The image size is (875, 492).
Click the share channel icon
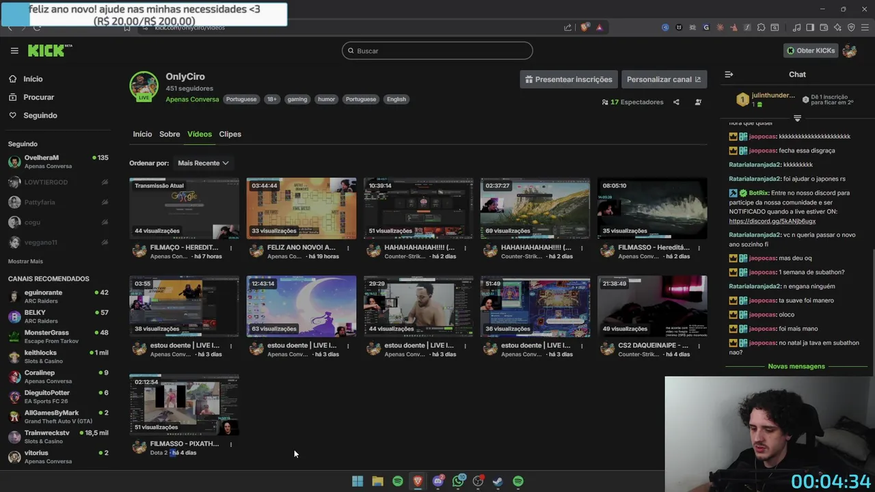676,102
